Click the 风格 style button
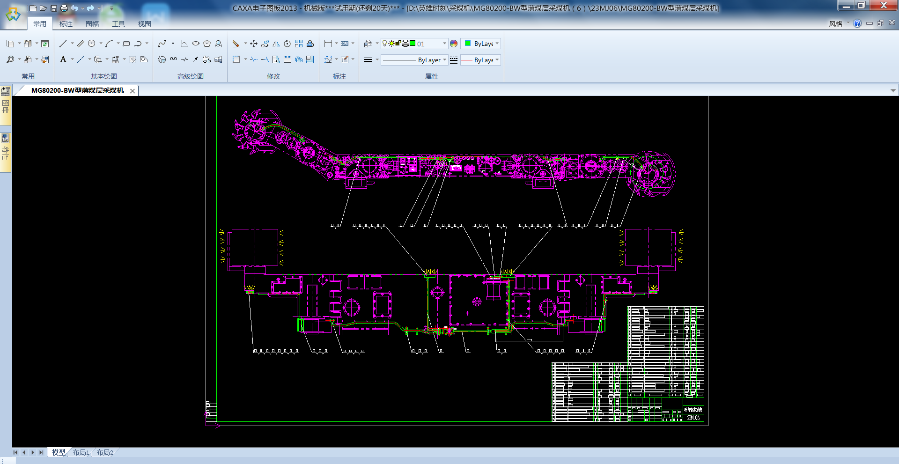The width and height of the screenshot is (899, 464). click(835, 24)
